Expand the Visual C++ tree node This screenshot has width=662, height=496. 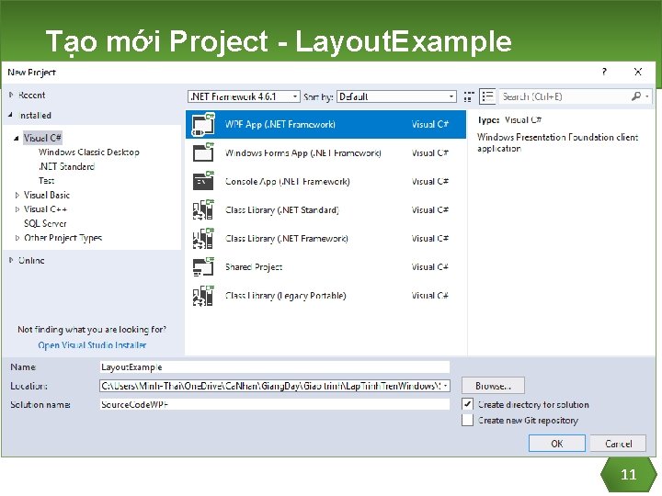point(17,209)
